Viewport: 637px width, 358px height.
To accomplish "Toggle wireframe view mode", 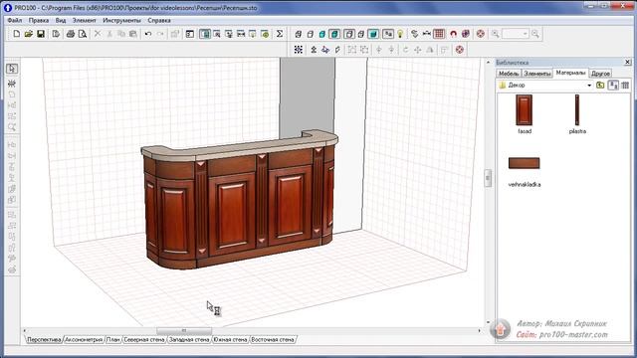I will pyautogui.click(x=299, y=34).
